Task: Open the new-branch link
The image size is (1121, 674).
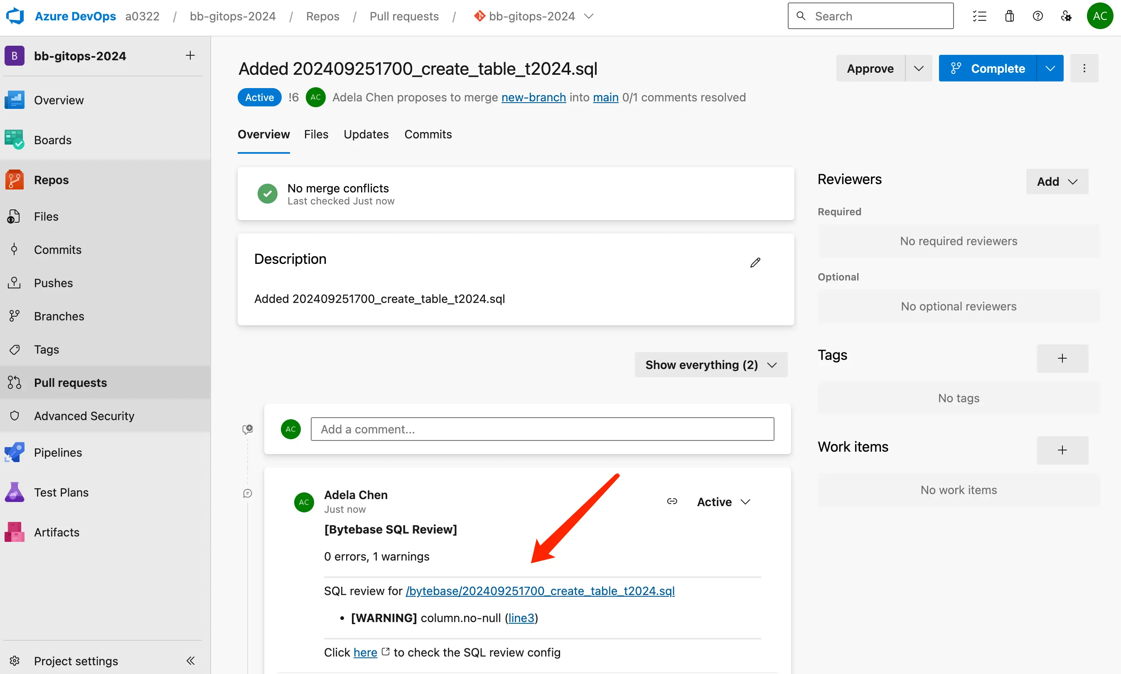Action: [x=533, y=97]
